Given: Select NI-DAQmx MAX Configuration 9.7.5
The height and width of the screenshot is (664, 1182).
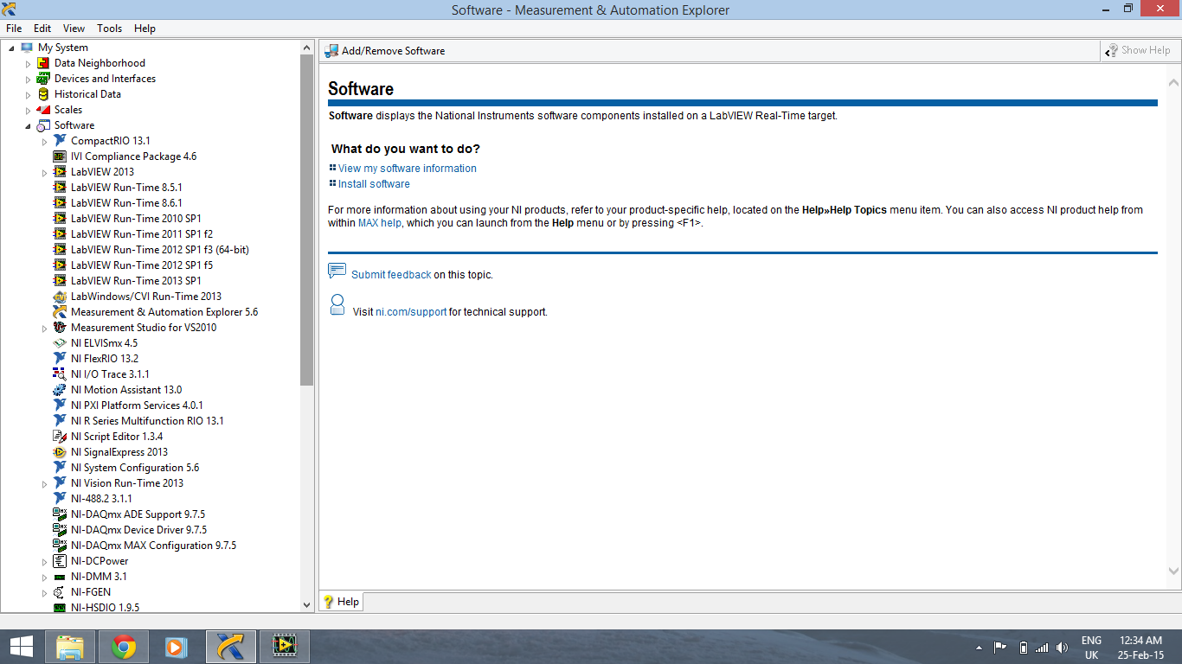Looking at the screenshot, I should [153, 546].
